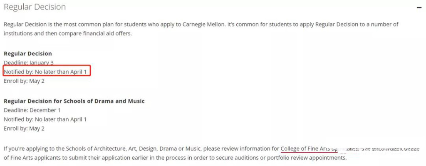The image size is (426, 166).
Task: Collapse the section using the minus icon
Action: [419, 7]
